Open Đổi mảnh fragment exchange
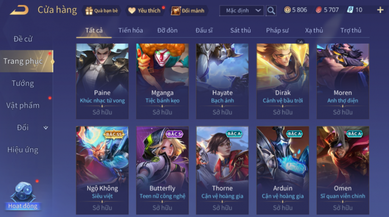The image size is (389, 217). point(188,11)
